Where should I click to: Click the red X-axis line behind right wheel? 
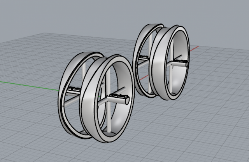tap(194, 48)
